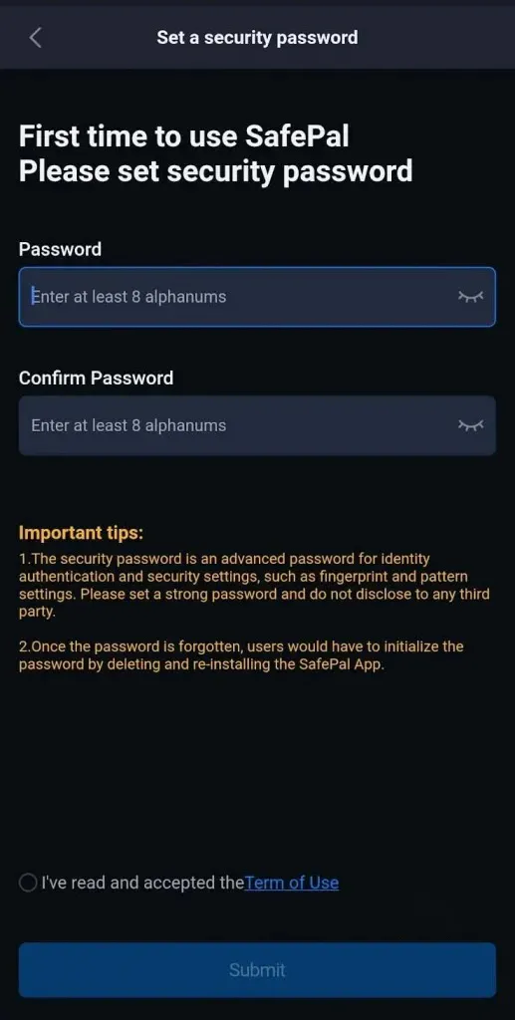Focus the Password input field
The width and height of the screenshot is (515, 1020).
point(257,297)
